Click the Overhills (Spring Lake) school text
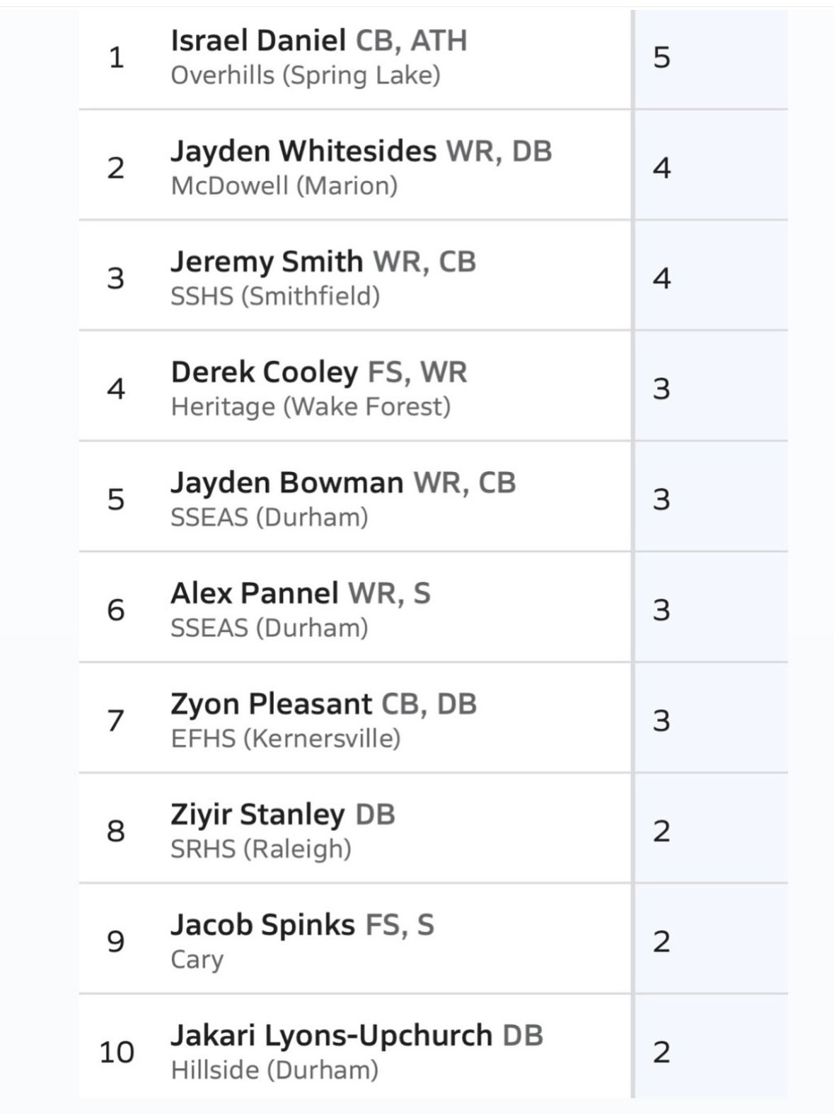The image size is (834, 1114). click(x=306, y=76)
